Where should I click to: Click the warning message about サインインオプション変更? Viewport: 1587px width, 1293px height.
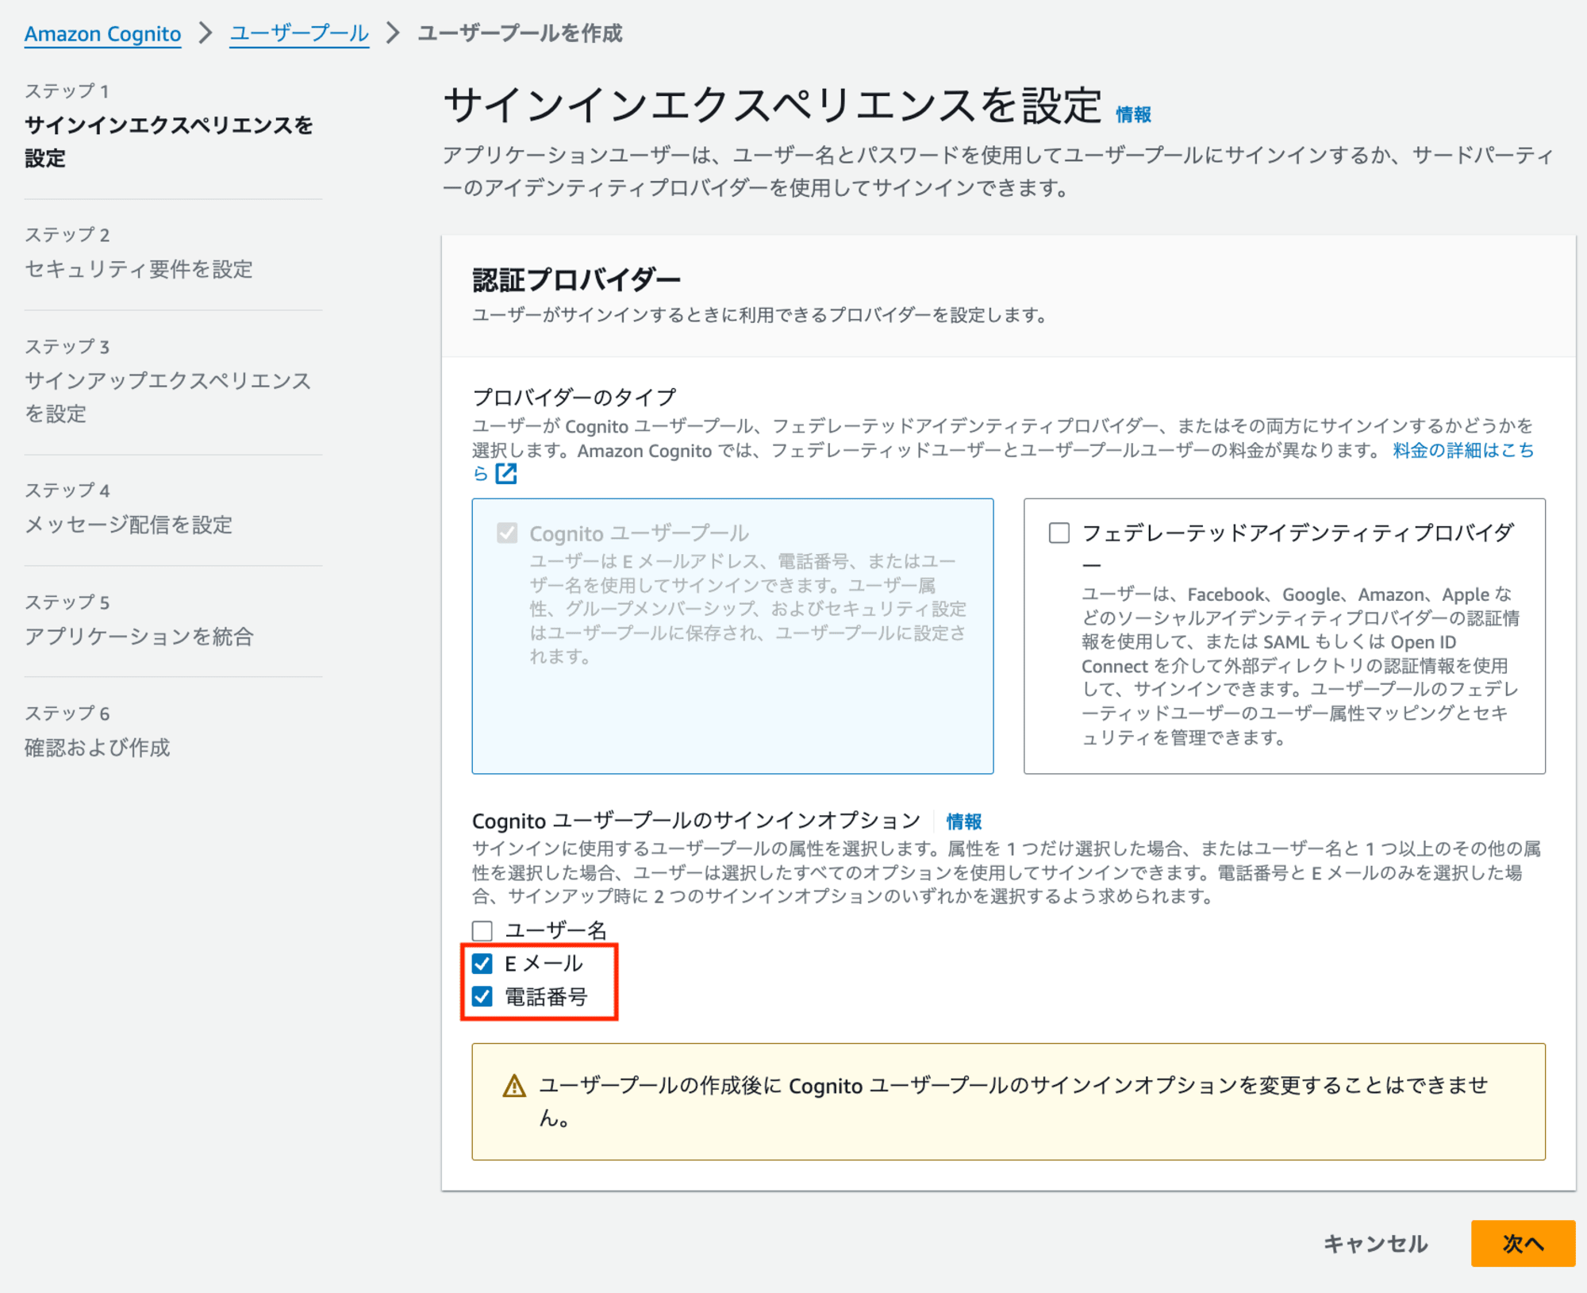(x=1014, y=1102)
